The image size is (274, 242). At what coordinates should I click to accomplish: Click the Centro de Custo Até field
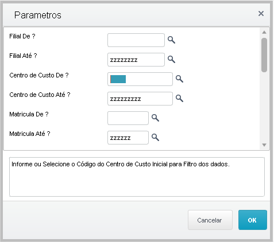[x=140, y=99]
